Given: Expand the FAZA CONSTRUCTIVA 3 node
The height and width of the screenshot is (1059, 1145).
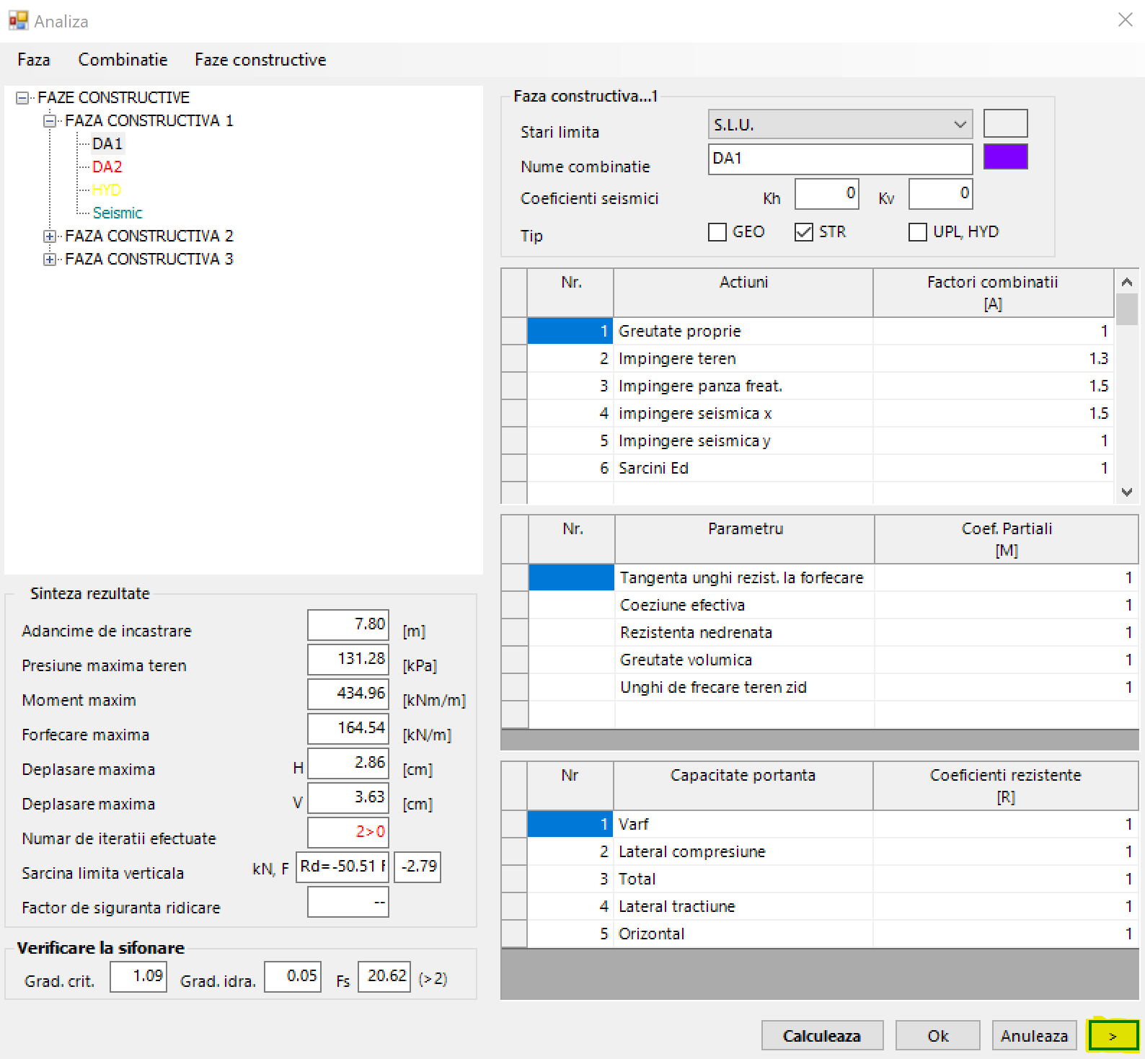Looking at the screenshot, I should (x=50, y=260).
